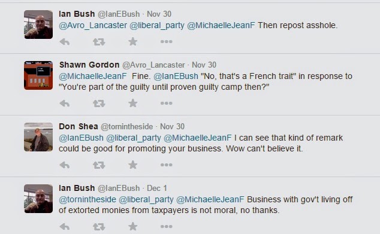Reply to Ian Bush's 'Then repost' tweet
The image size is (380, 234).
pyautogui.click(x=65, y=42)
